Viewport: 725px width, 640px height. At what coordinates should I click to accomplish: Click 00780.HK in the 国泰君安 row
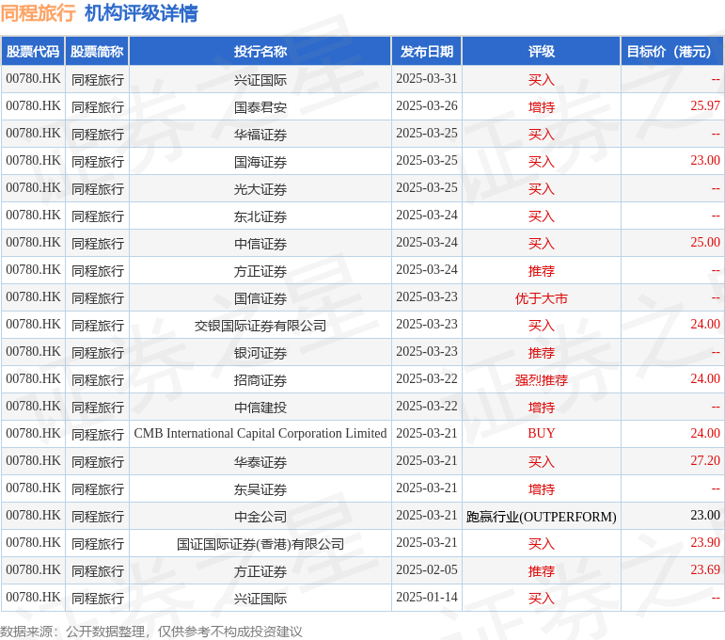coord(33,106)
